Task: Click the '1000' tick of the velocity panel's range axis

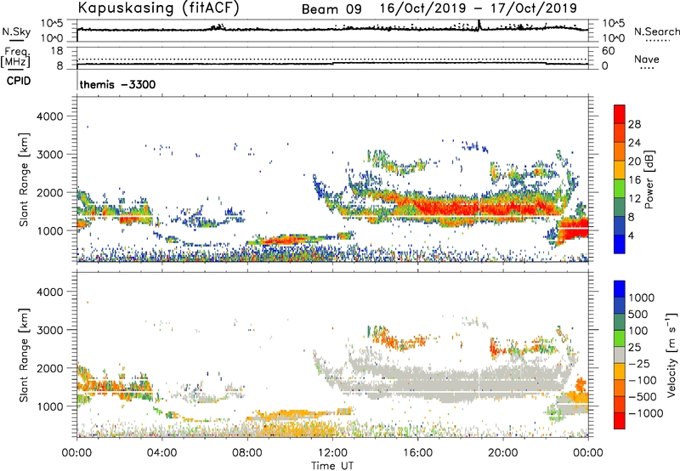Action: pyautogui.click(x=49, y=406)
